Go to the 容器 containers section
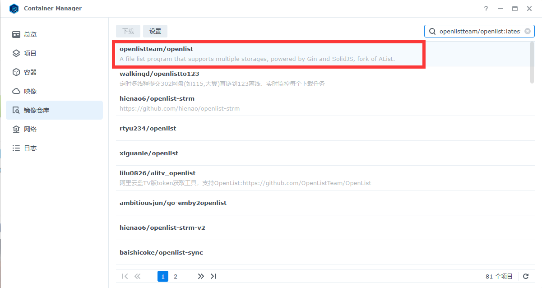Image resolution: width=542 pixels, height=288 pixels. coord(30,72)
